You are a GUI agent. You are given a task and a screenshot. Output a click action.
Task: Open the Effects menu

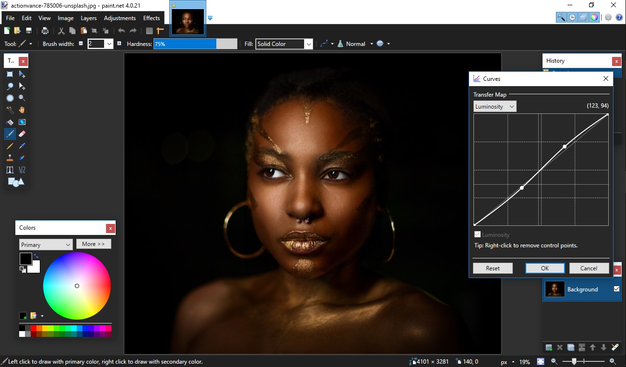(151, 18)
